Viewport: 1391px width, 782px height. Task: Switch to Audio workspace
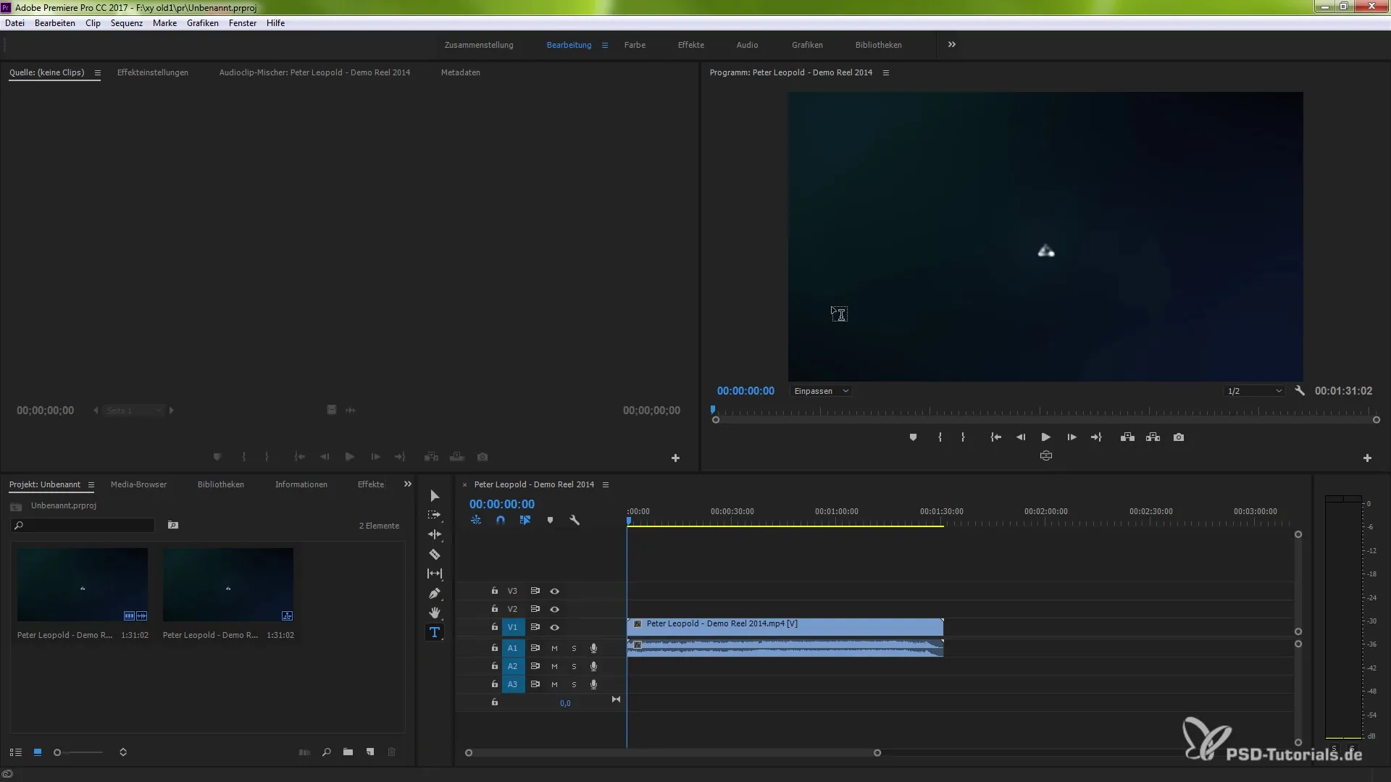747,45
